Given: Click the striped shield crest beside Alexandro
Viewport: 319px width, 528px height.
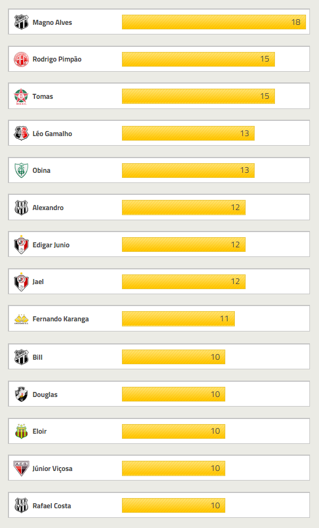Looking at the screenshot, I should [21, 207].
